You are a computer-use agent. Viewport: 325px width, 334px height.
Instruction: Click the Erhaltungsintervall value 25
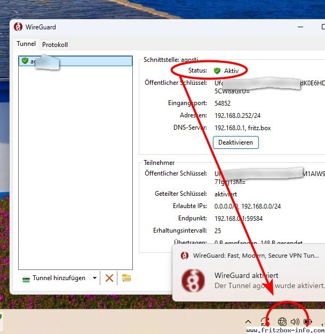(218, 231)
